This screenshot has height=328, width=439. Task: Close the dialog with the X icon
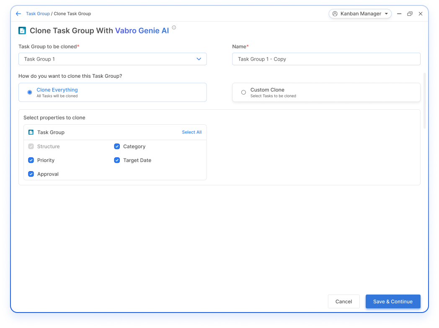pyautogui.click(x=421, y=14)
